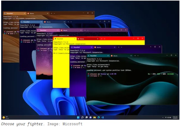Add a new tab in the dark blue window
The height and width of the screenshot is (127, 180).
click(68, 22)
